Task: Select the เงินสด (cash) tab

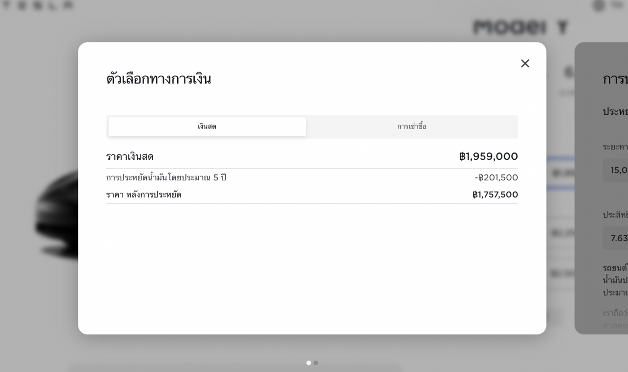Action: coord(207,126)
